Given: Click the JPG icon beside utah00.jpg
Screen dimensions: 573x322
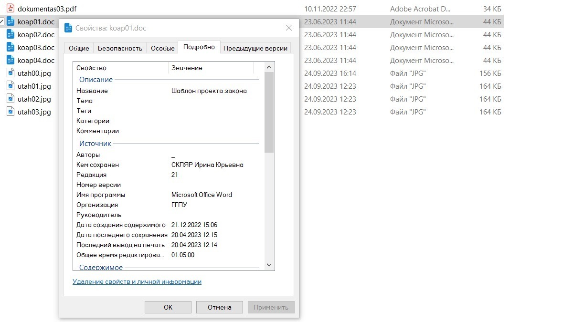Looking at the screenshot, I should click(x=11, y=73).
